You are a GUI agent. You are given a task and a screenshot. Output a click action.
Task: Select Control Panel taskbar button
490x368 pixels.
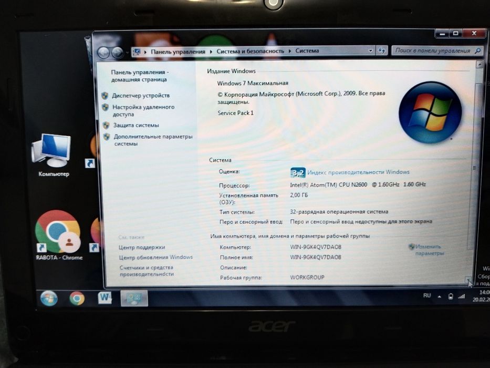click(134, 298)
